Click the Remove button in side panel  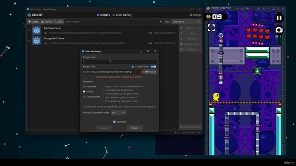(190, 49)
